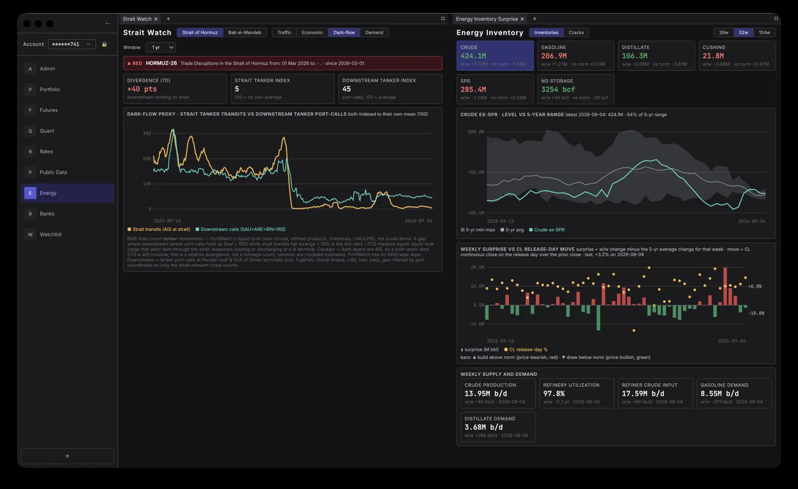Select the CUSHING 21.8M card

(737, 56)
